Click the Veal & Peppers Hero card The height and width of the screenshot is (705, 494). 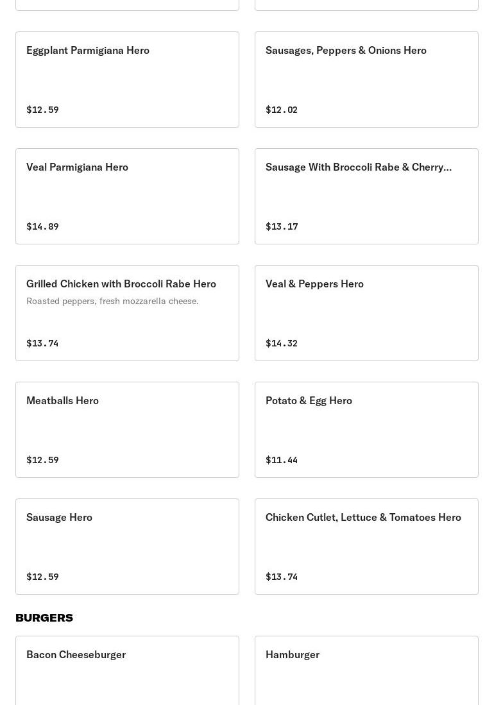coord(366,313)
